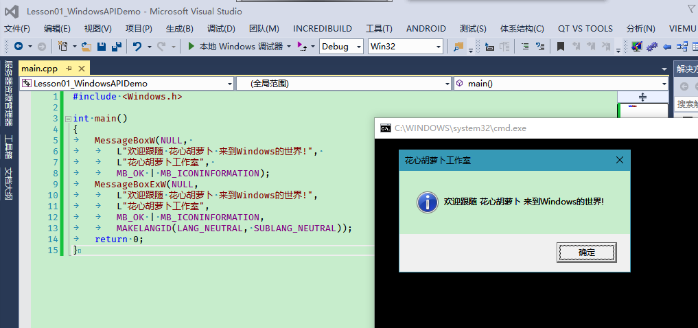Image resolution: width=698 pixels, height=328 pixels.
Task: Click the clear bookmarks icon
Action: (x=606, y=46)
